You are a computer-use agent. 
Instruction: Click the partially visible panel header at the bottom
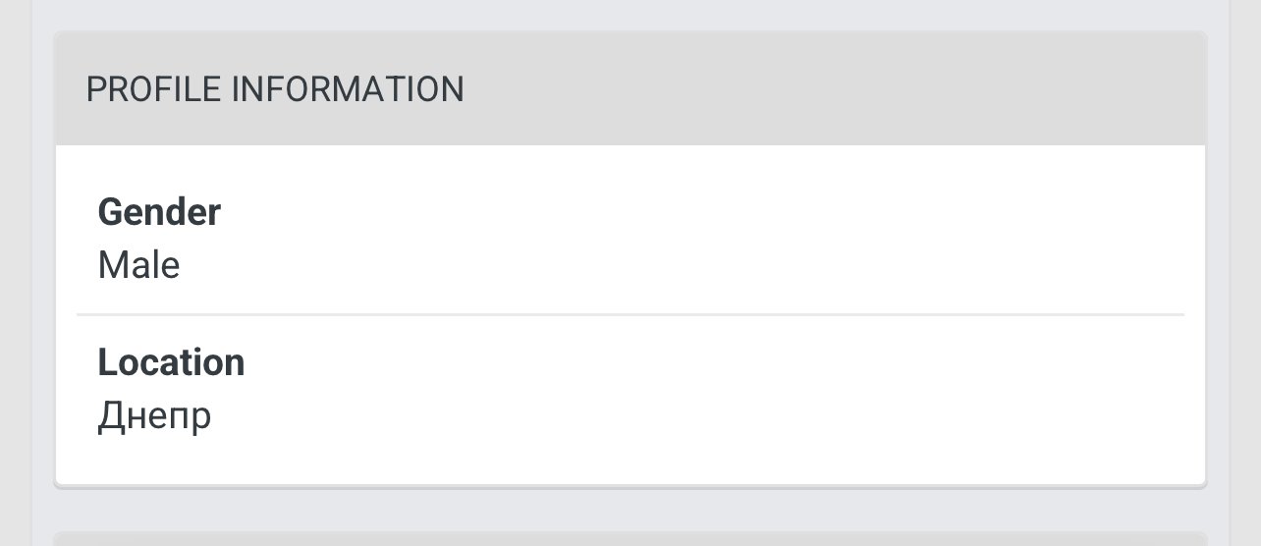pyautogui.click(x=630, y=538)
